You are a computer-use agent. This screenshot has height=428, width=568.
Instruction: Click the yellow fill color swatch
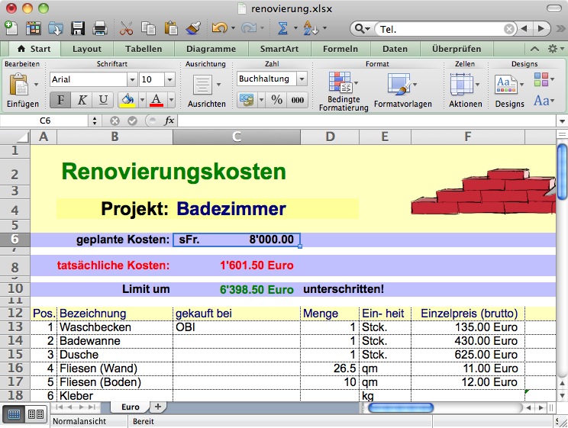[127, 100]
